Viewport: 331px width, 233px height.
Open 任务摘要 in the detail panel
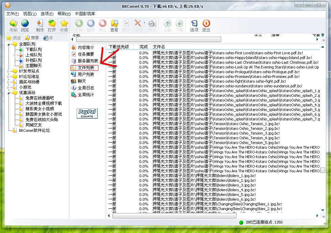click(x=83, y=54)
